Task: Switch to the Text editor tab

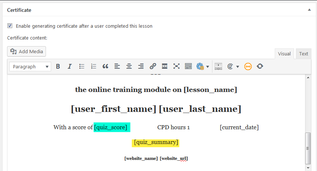Action: coord(303,54)
